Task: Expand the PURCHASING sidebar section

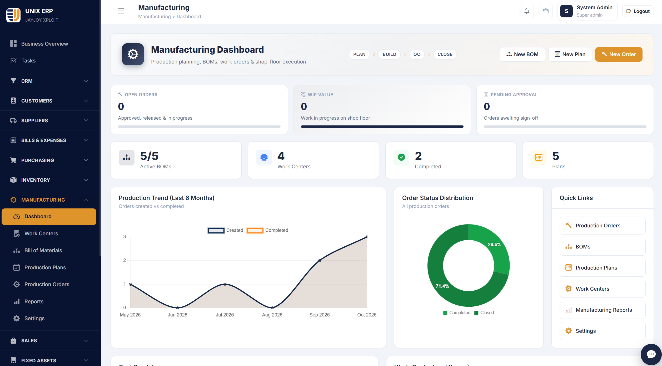Action: (50, 160)
